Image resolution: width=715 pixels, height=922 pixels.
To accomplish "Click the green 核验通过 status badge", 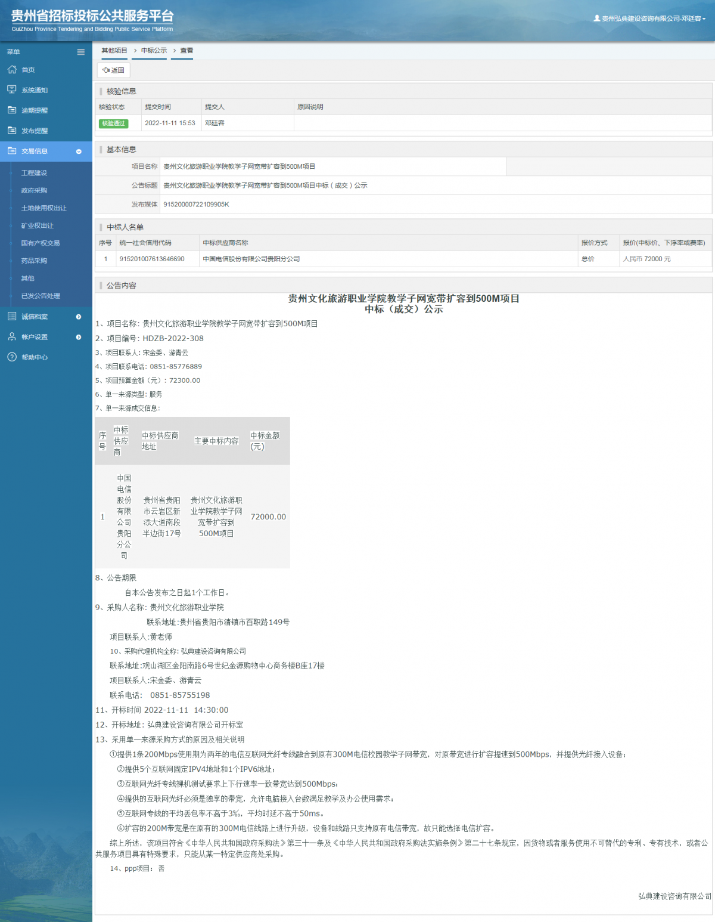I will pyautogui.click(x=113, y=123).
